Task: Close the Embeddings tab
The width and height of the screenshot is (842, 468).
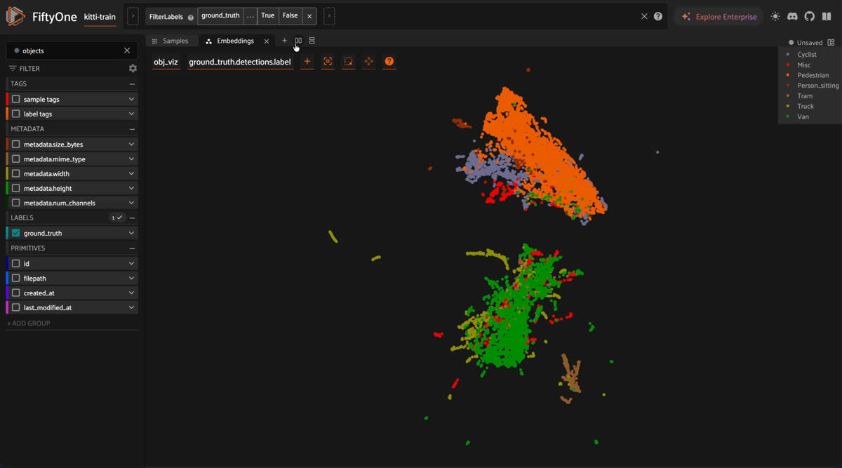Action: tap(267, 41)
